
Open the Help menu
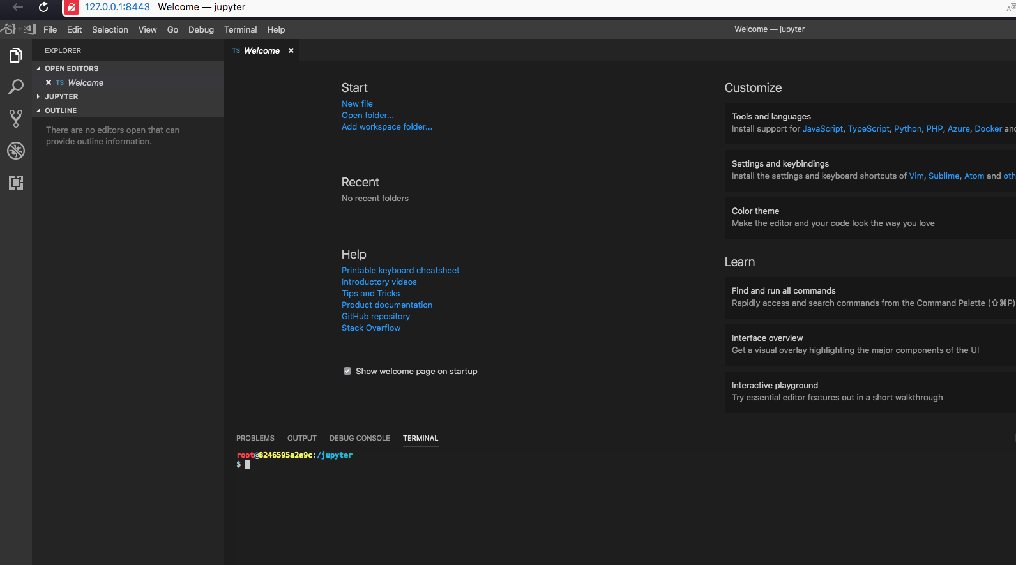point(276,29)
